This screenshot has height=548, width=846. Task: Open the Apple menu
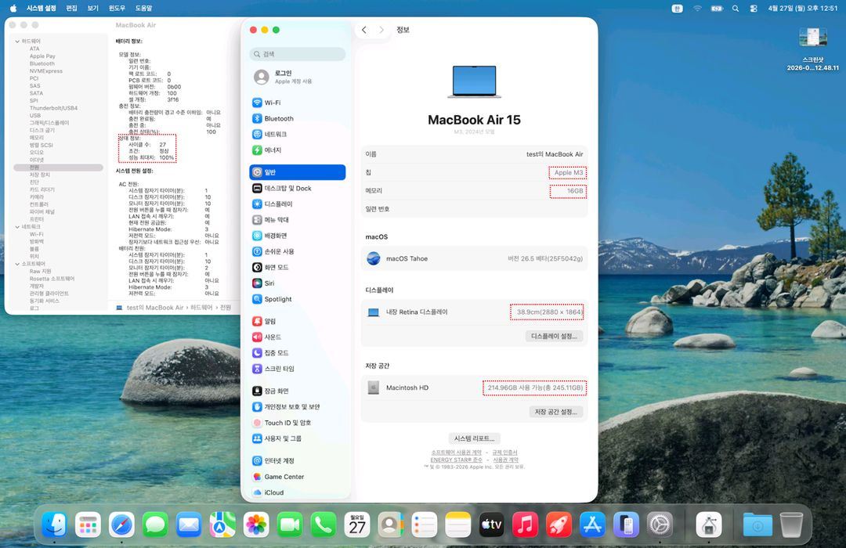pos(13,8)
